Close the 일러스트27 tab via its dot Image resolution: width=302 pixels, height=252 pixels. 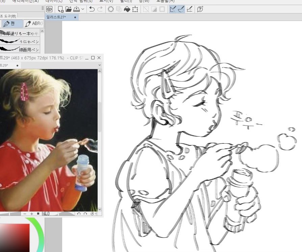click(x=75, y=17)
